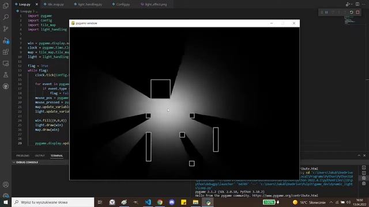Click the large square obstacle in pygame window
The height and width of the screenshot is (207, 369).
point(160,89)
